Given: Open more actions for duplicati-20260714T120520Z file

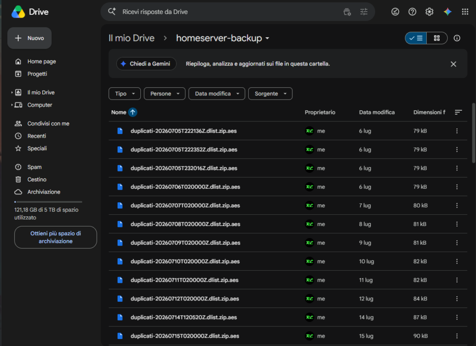Looking at the screenshot, I should coord(456,317).
